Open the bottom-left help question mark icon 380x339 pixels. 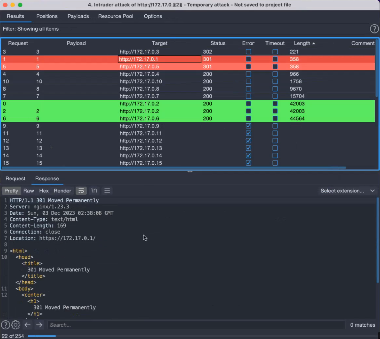click(x=5, y=325)
